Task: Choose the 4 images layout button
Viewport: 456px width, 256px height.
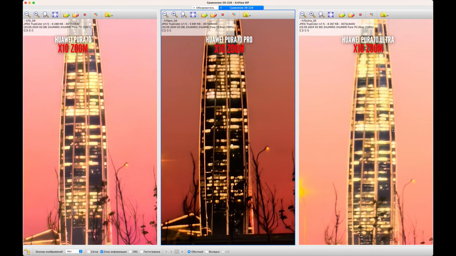Action: point(182,252)
